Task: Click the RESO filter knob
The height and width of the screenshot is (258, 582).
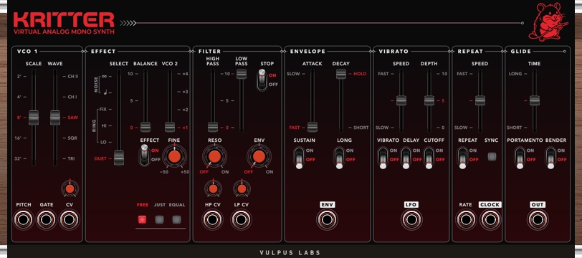Action: click(214, 157)
